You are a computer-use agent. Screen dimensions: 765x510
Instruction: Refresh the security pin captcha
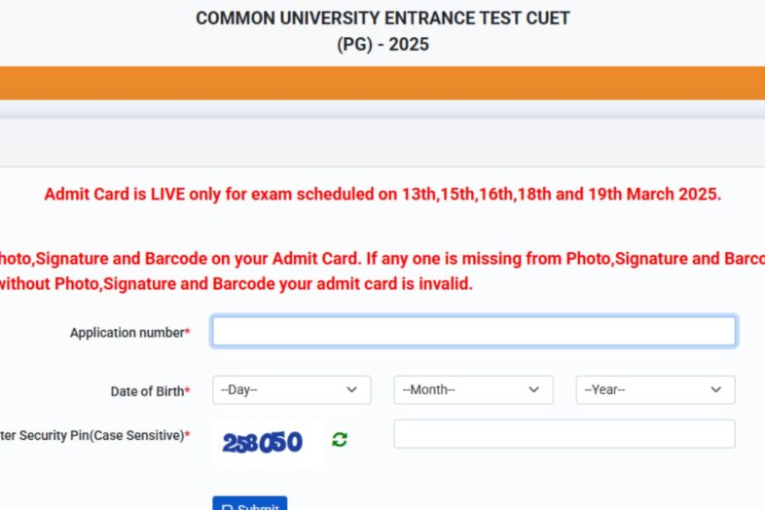pyautogui.click(x=340, y=439)
